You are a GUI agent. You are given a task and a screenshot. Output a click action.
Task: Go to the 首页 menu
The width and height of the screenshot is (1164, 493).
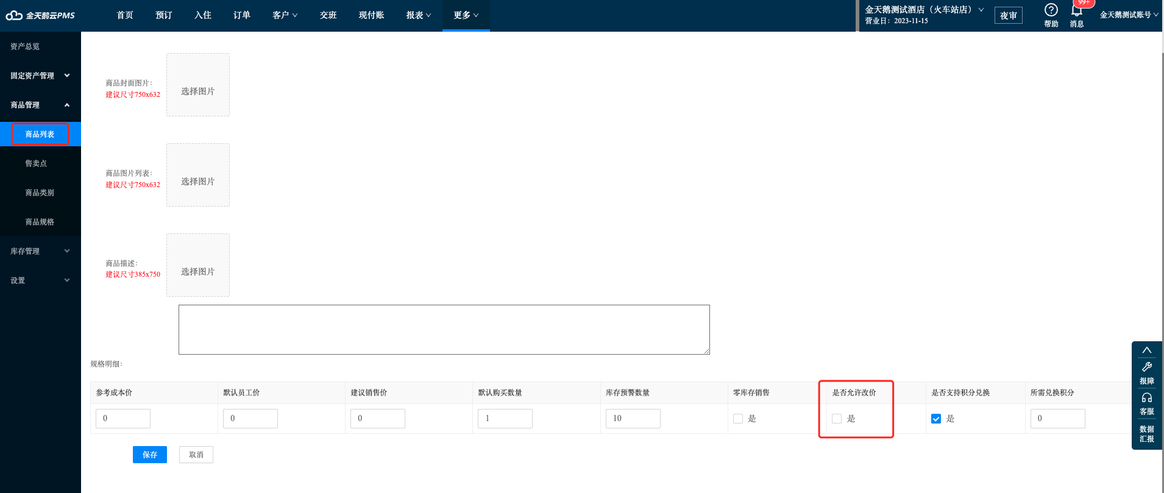[x=125, y=15]
